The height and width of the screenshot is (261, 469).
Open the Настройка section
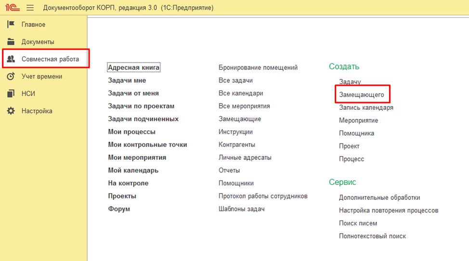tap(37, 111)
